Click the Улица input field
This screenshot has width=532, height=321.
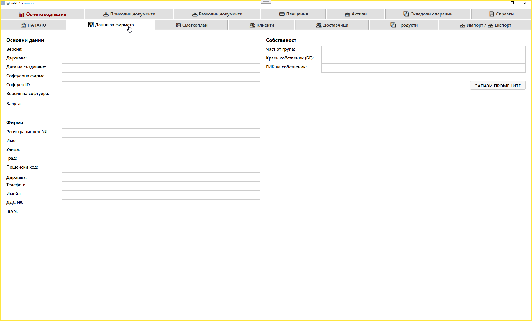click(161, 151)
